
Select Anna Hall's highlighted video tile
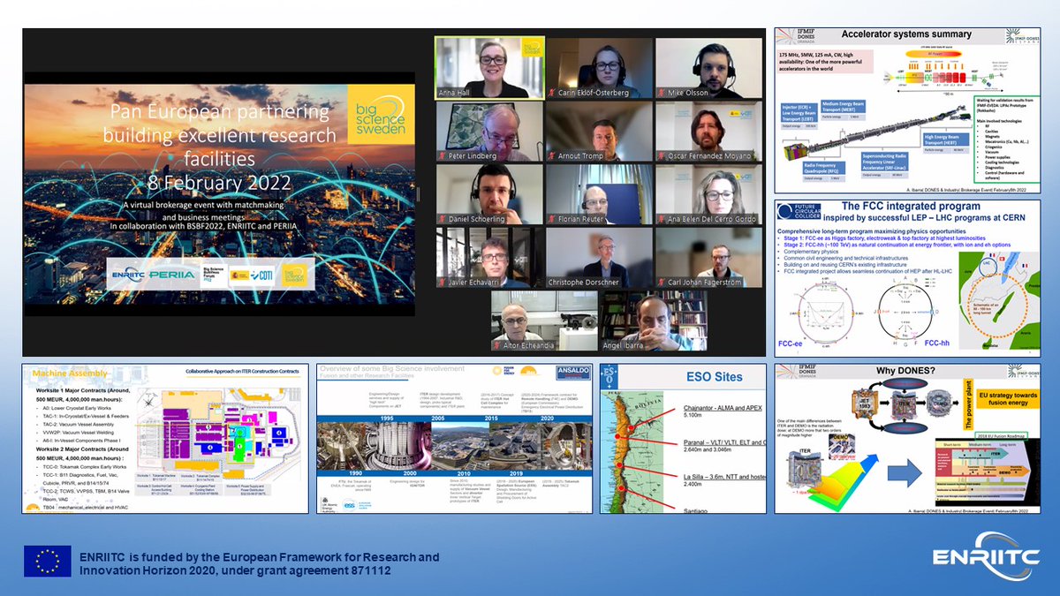(488, 67)
